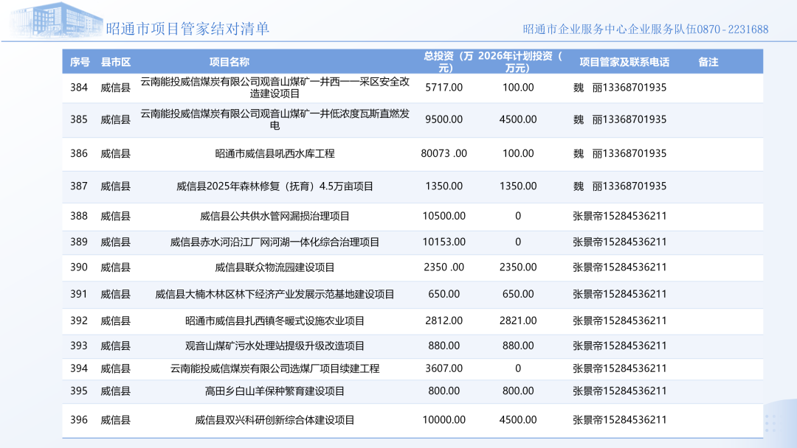The width and height of the screenshot is (797, 448).
Task: Click project 昭通市威信县吼西水库工程
Action: tap(275, 153)
